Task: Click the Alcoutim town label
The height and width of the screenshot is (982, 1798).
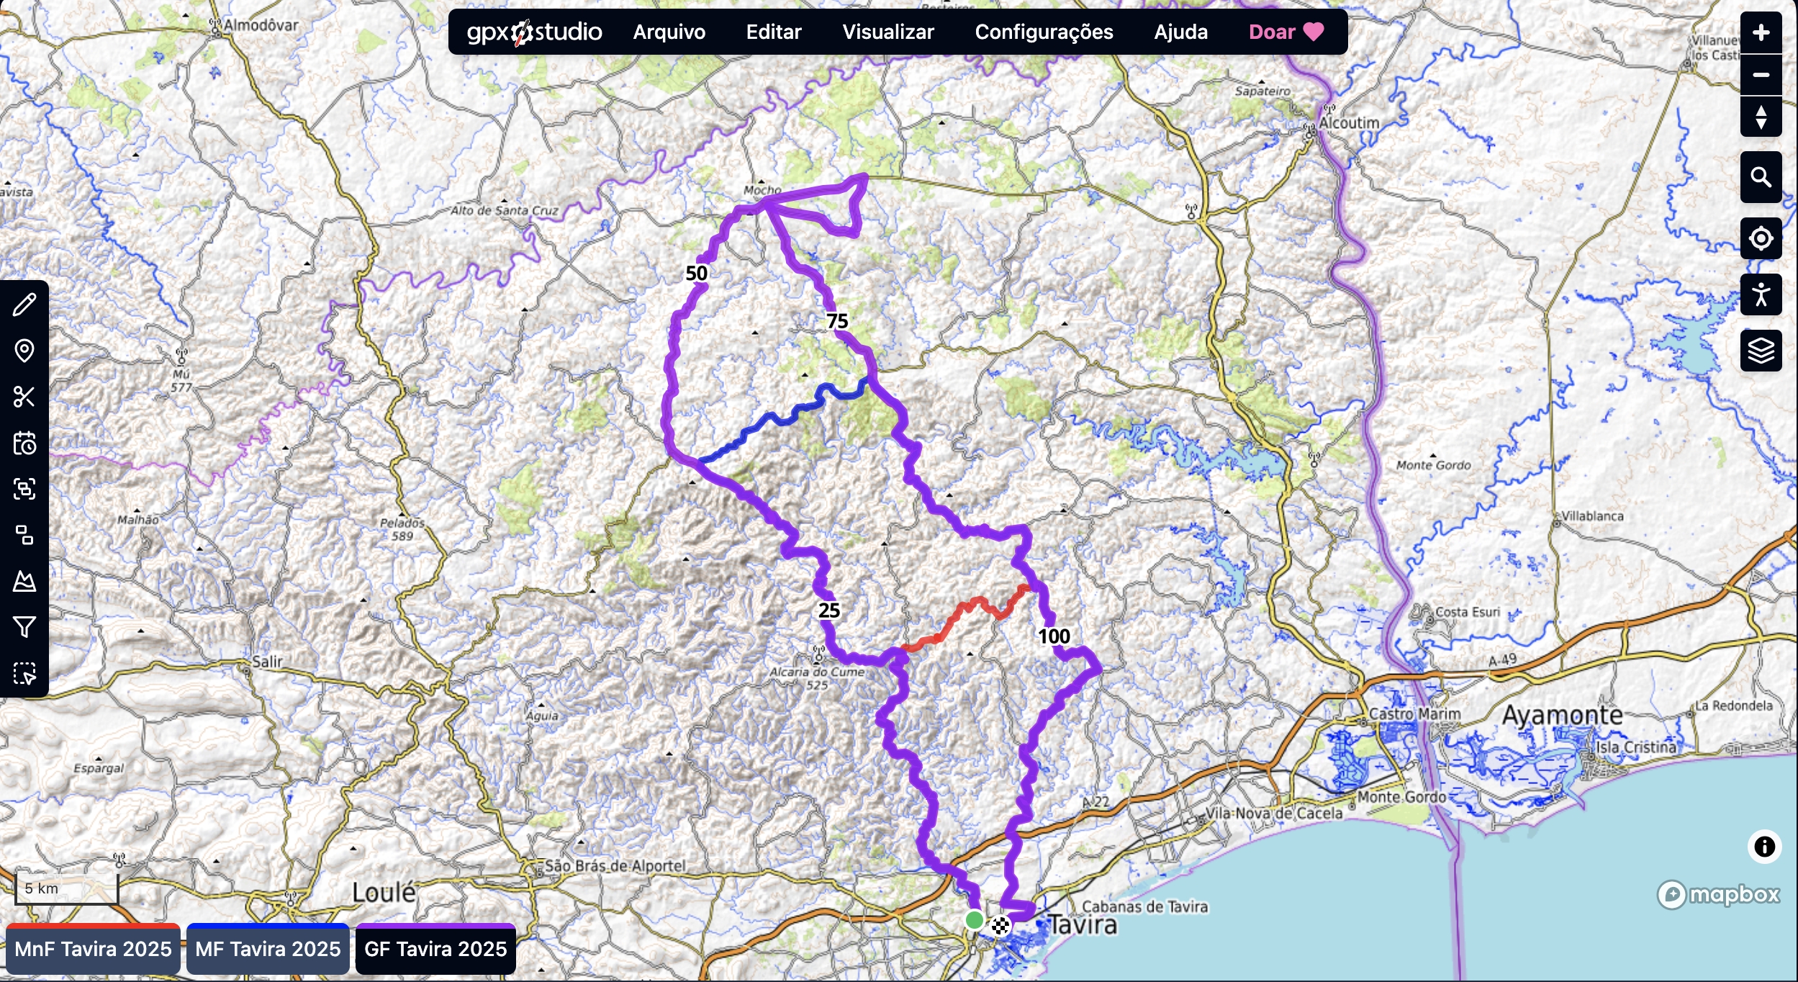Action: coord(1349,123)
